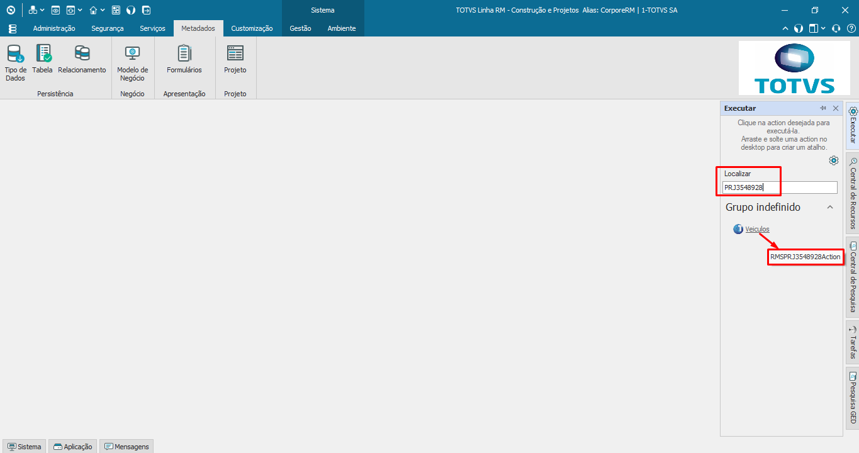Switch to the Mensagens bottom tab
Viewport: 859px width, 453px height.
tap(126, 447)
